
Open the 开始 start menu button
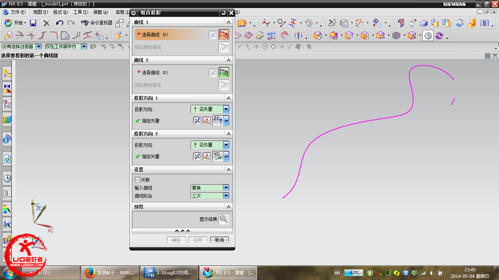(15, 23)
